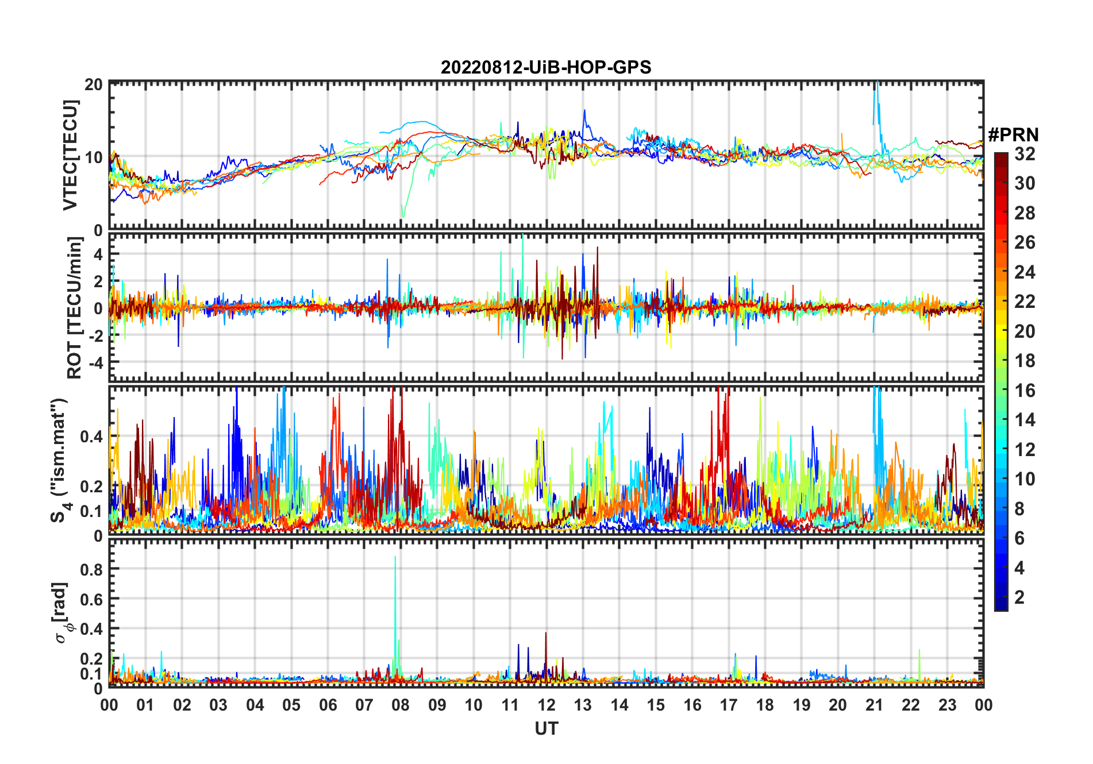
Task: Select the dark blue bottom of the PRN colorbar
Action: (x=1000, y=606)
